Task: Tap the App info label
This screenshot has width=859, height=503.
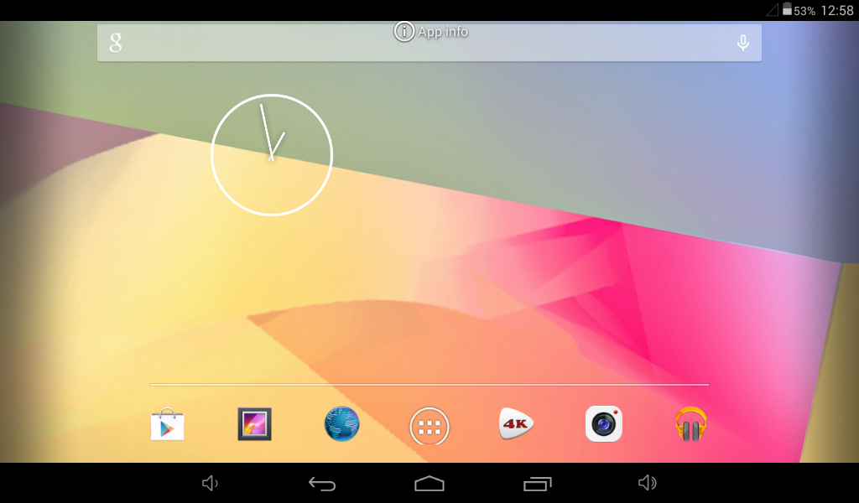Action: pos(443,32)
